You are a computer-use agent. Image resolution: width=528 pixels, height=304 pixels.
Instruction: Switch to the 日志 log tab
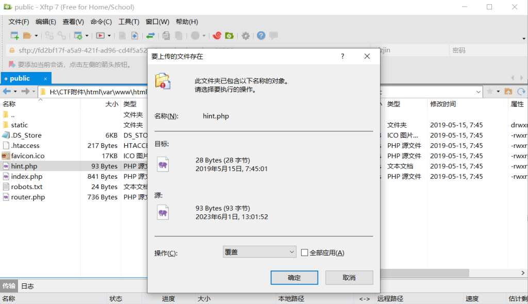[x=28, y=286]
